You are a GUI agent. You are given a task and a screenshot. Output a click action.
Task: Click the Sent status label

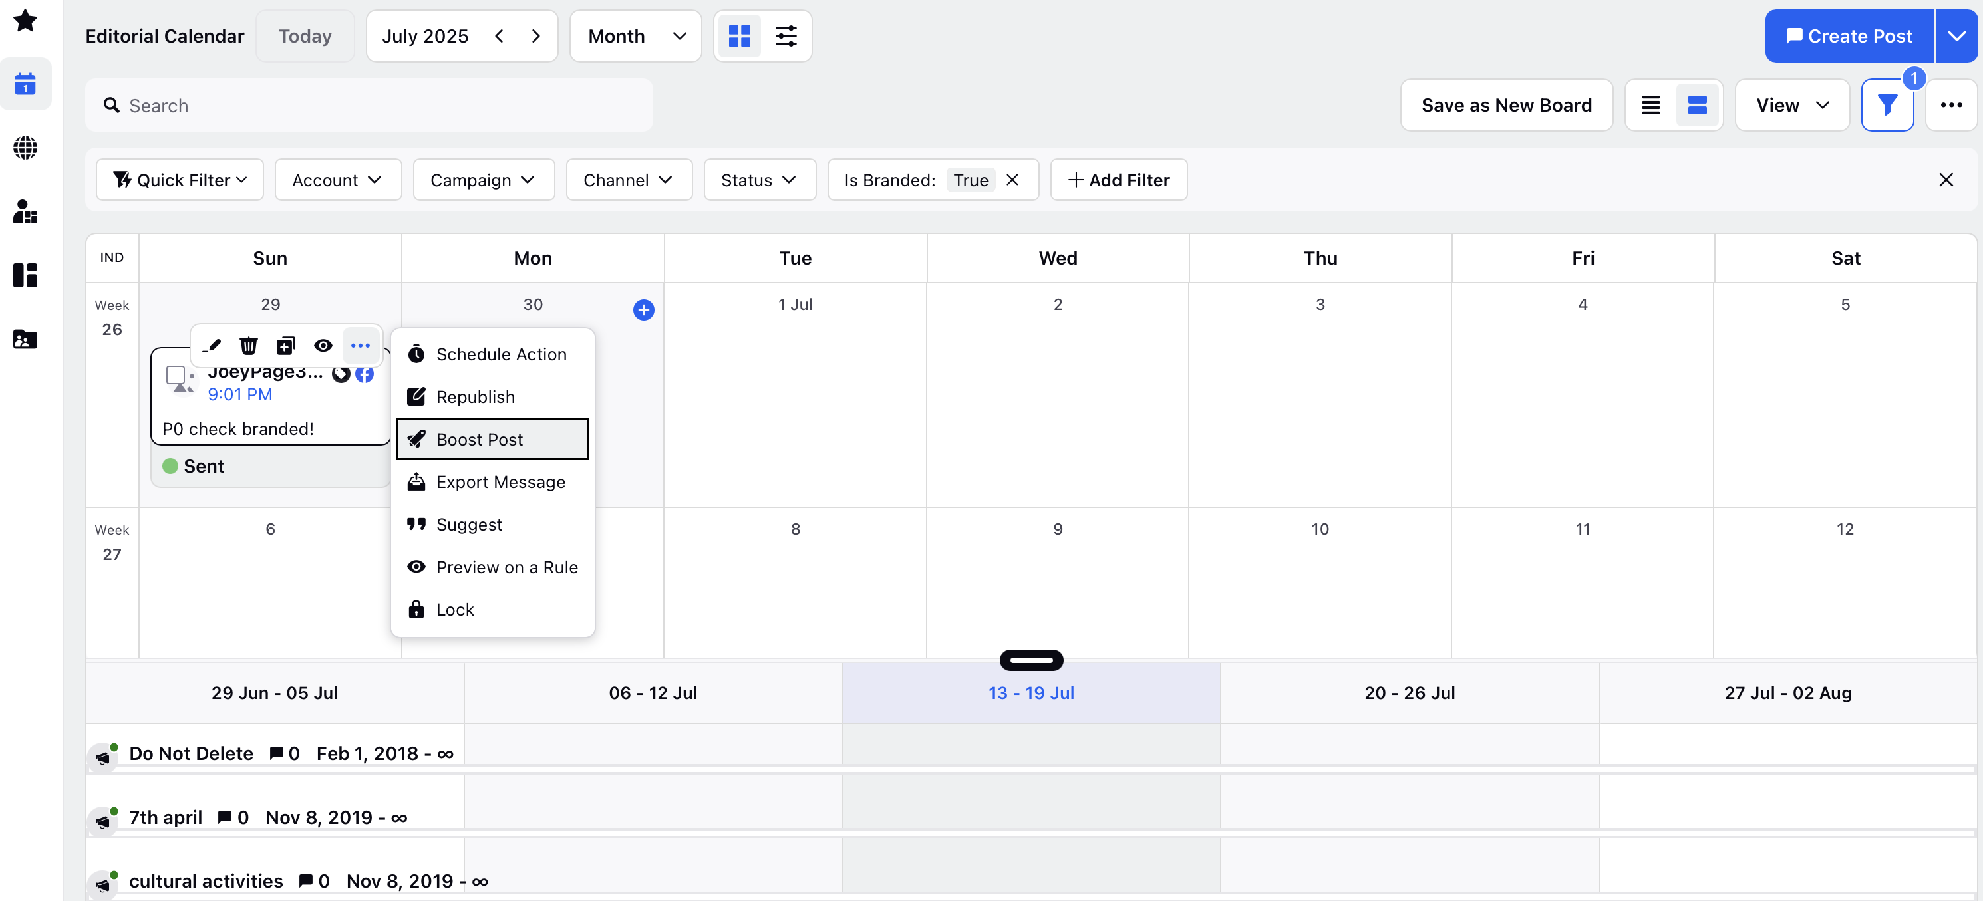click(x=204, y=467)
